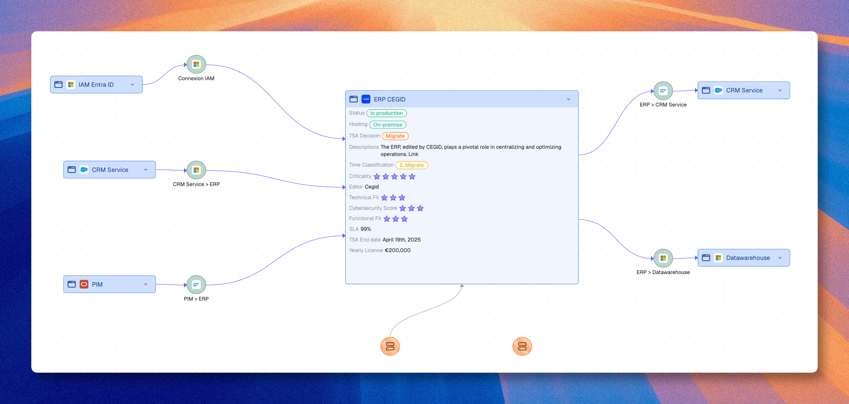Toggle the fifth Criticality star
Screen dimensions: 849x404
click(412, 176)
